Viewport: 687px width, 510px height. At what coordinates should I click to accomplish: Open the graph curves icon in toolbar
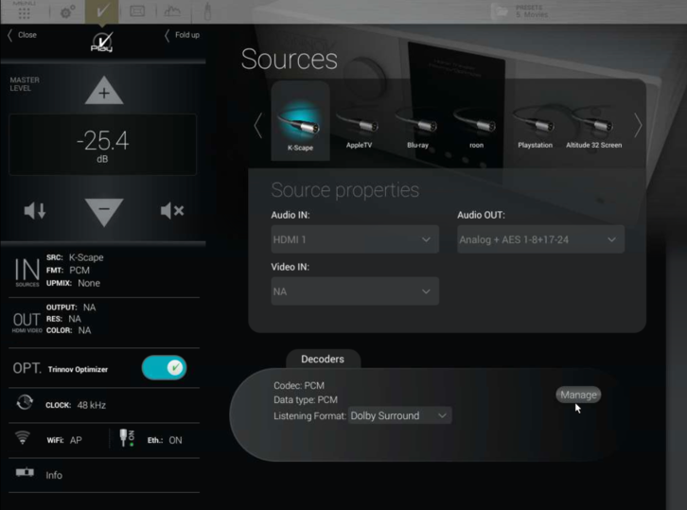pos(172,11)
